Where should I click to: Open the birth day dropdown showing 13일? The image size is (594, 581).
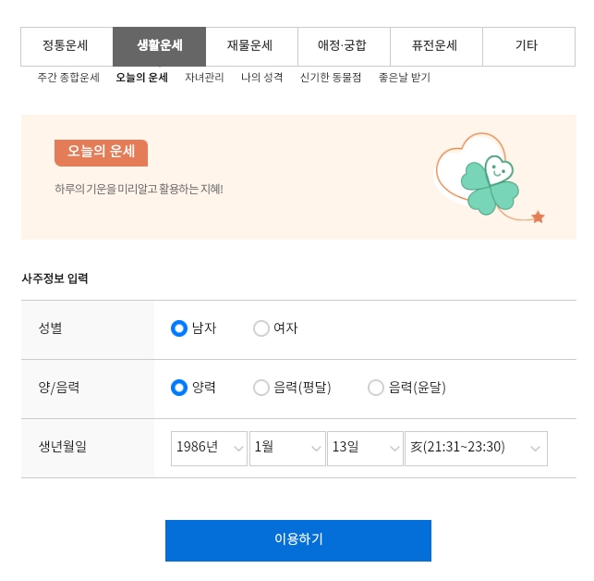[365, 448]
